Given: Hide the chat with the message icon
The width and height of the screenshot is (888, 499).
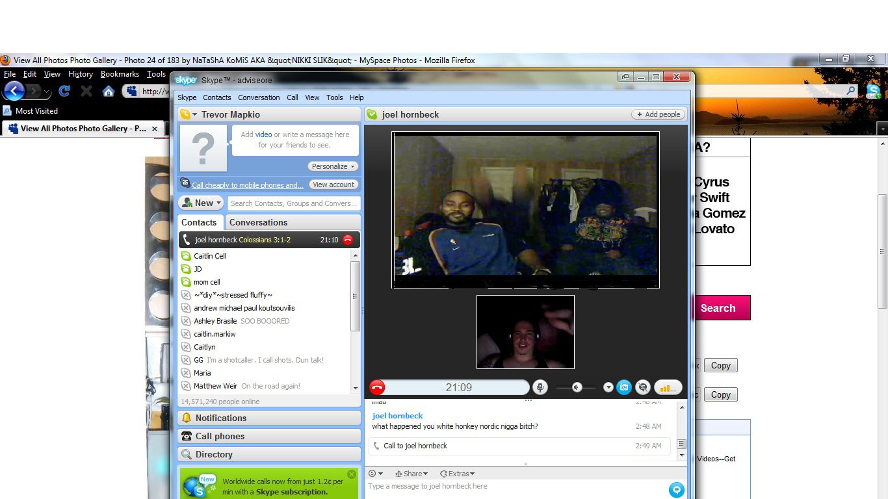Looking at the screenshot, I should click(x=643, y=388).
